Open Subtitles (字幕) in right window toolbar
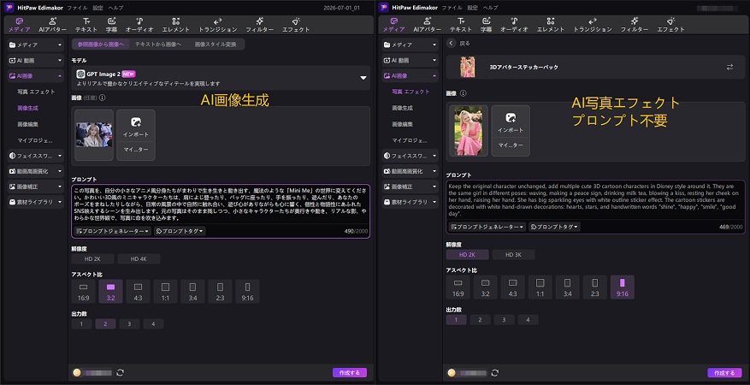750x385 pixels. 487,25
